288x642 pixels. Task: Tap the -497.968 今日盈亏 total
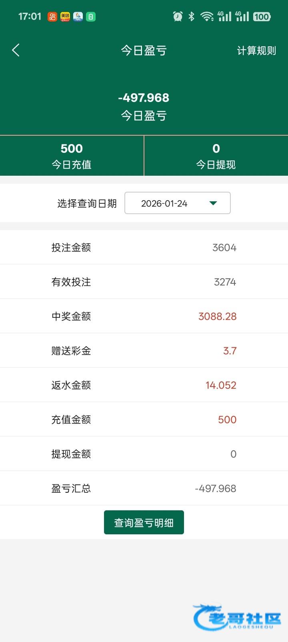pos(144,98)
